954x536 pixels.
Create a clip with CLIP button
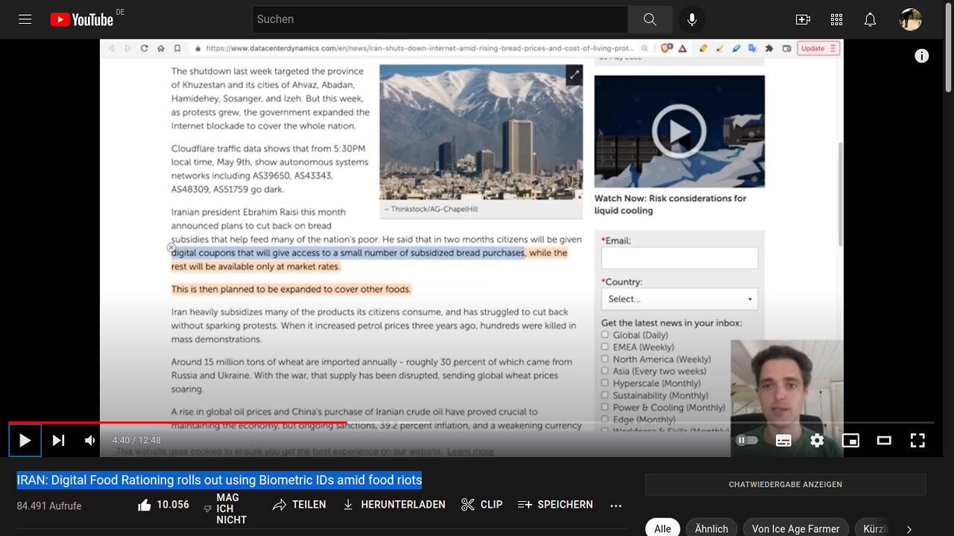pyautogui.click(x=481, y=505)
